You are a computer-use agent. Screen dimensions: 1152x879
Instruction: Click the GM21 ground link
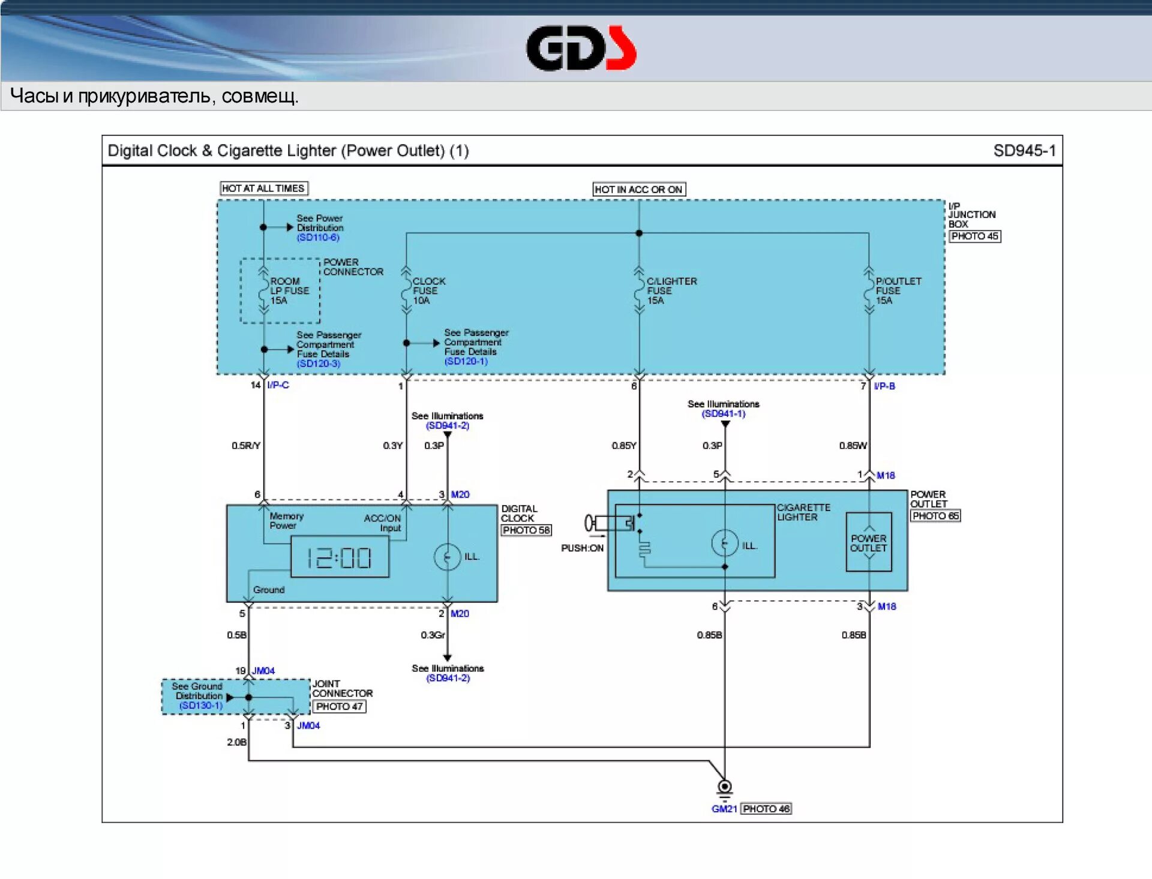tap(724, 809)
